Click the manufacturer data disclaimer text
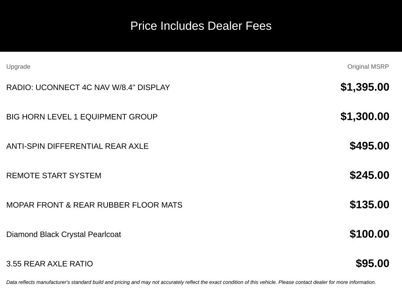 tap(191, 282)
